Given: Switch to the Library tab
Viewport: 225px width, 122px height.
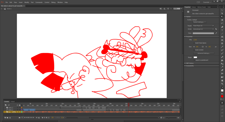Looking at the screenshot, I should [194, 7].
